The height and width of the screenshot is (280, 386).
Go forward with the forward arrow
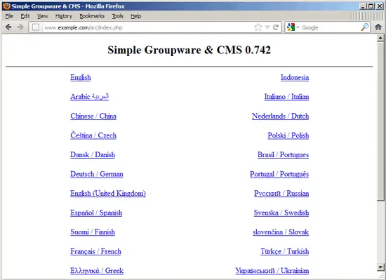[20, 27]
